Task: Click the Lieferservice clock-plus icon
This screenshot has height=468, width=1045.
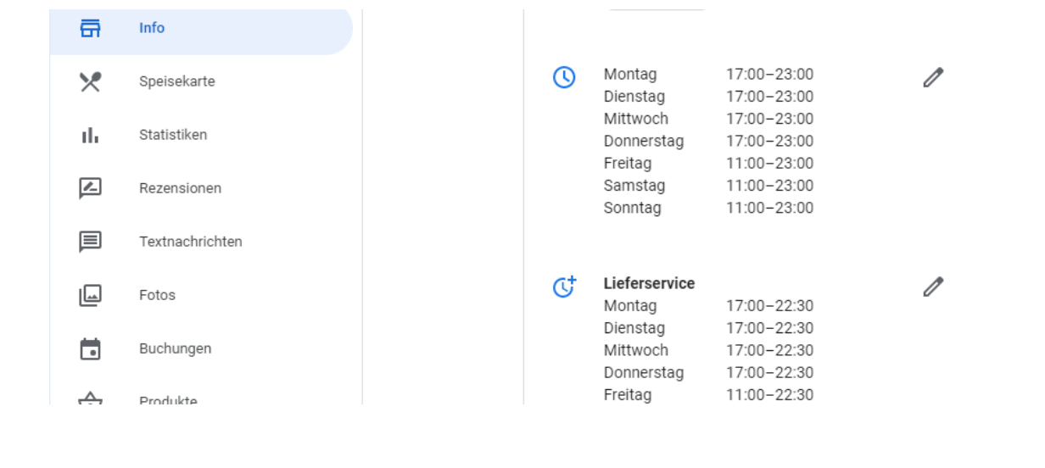Action: 564,287
